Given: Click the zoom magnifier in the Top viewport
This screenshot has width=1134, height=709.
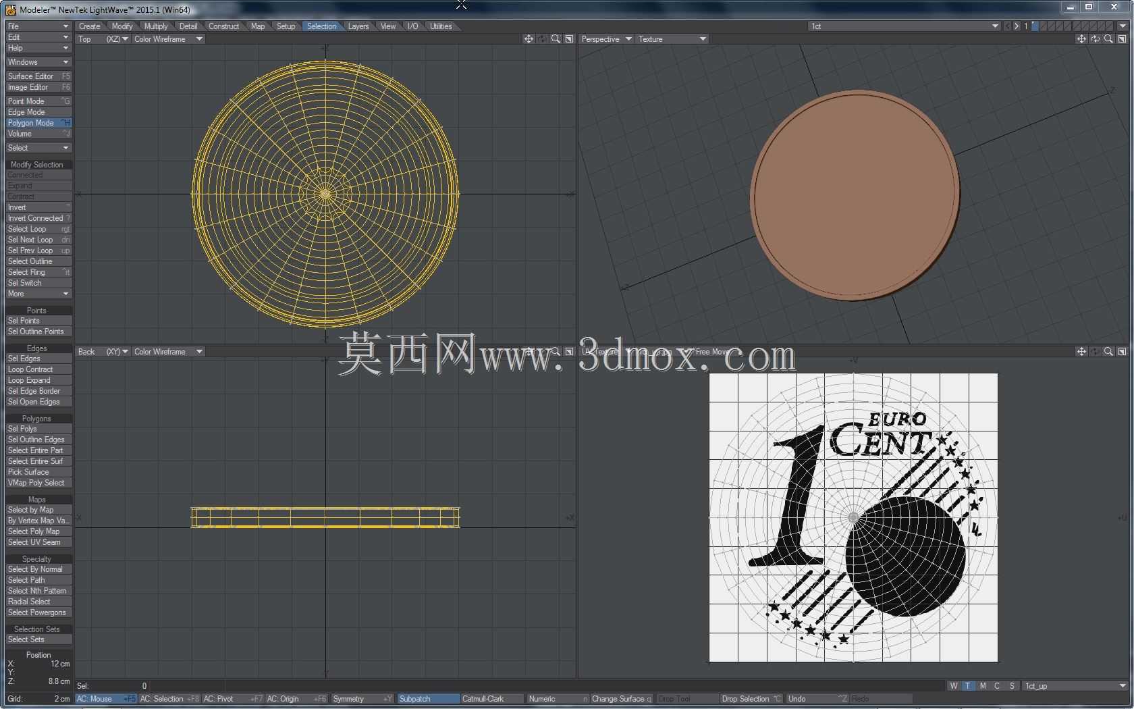Looking at the screenshot, I should pos(556,39).
